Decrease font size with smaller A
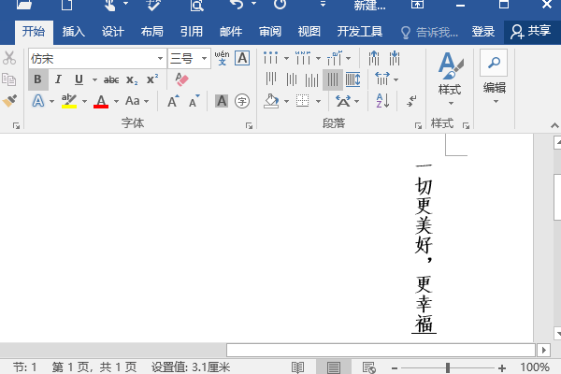 pyautogui.click(x=194, y=102)
